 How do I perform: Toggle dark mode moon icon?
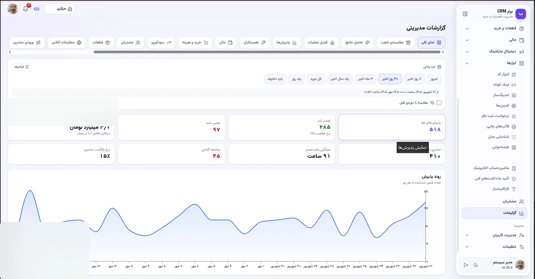pos(476,265)
